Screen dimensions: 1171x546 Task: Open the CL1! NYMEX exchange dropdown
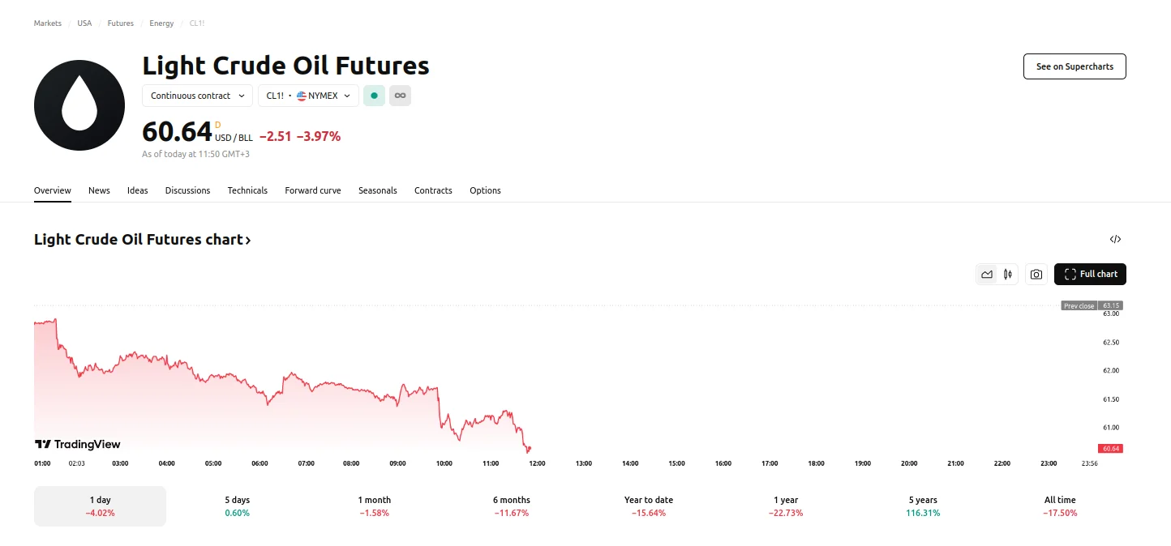click(x=307, y=96)
